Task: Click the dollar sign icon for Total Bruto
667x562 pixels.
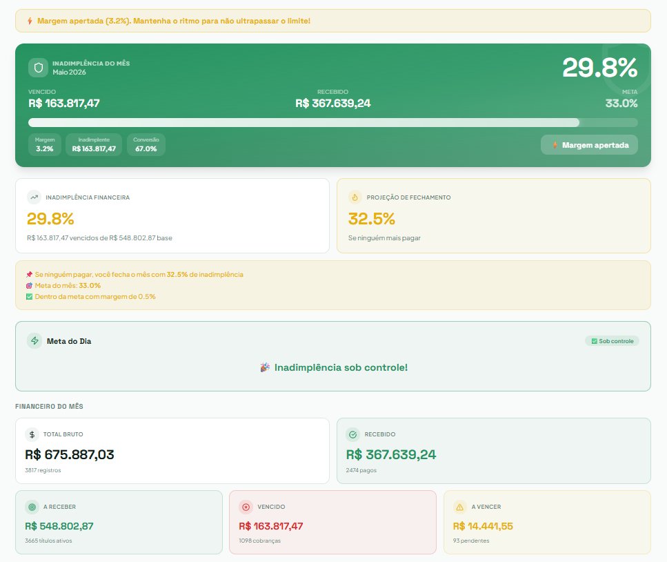Action: click(32, 434)
